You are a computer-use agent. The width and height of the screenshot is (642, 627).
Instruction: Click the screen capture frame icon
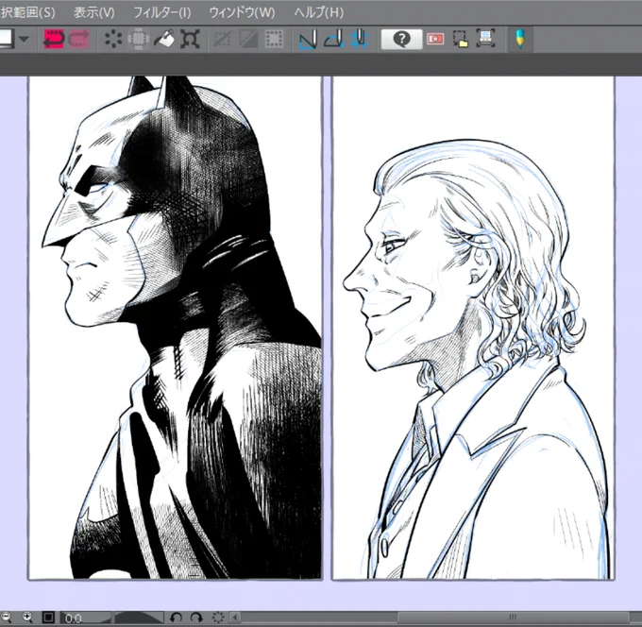coord(485,39)
